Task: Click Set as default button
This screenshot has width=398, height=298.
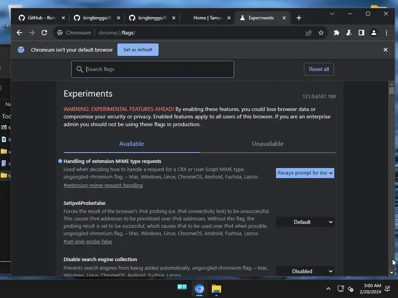Action: pyautogui.click(x=138, y=50)
